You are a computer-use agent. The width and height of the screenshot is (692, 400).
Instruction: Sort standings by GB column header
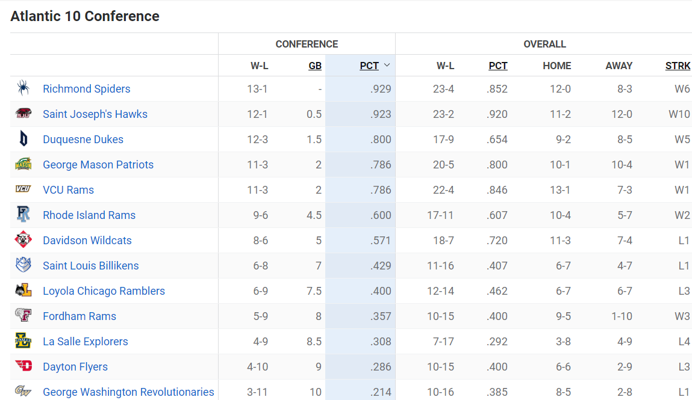[315, 66]
